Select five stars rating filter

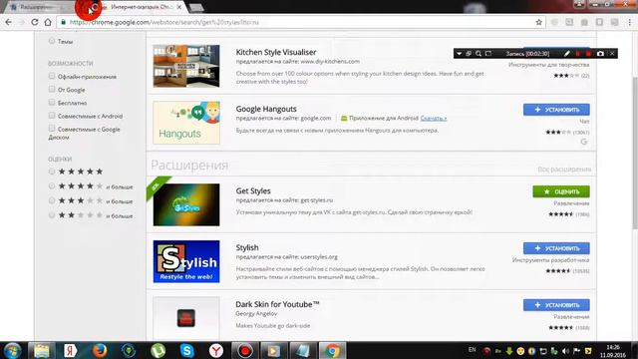click(x=52, y=172)
